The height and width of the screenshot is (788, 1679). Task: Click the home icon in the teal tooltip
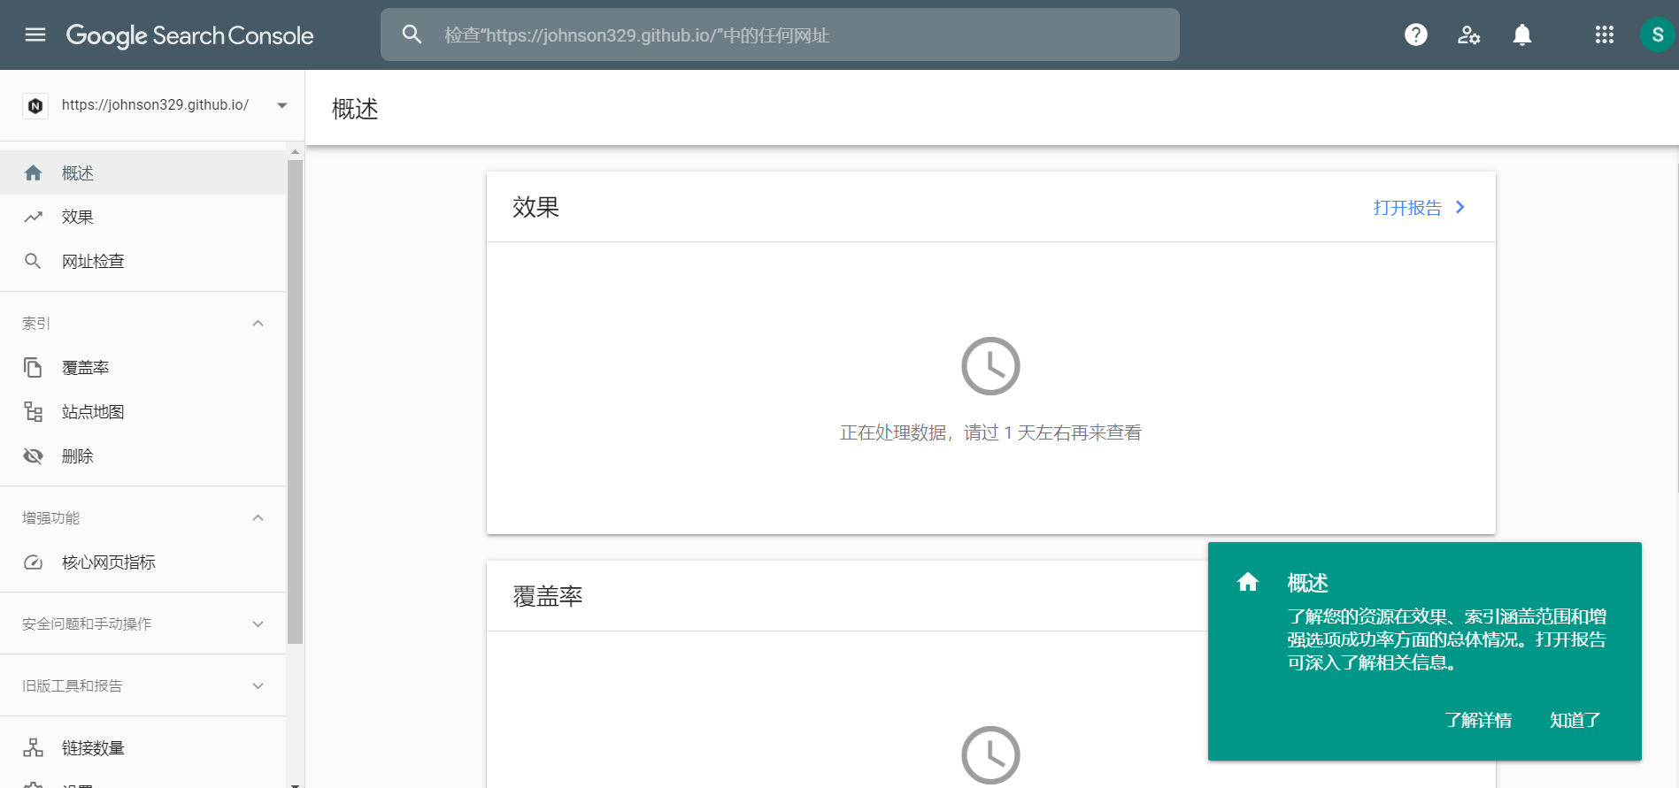tap(1248, 582)
